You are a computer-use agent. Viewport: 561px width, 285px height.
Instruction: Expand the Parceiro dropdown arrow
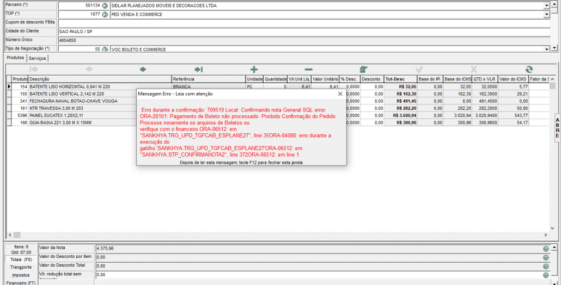(x=546, y=5)
